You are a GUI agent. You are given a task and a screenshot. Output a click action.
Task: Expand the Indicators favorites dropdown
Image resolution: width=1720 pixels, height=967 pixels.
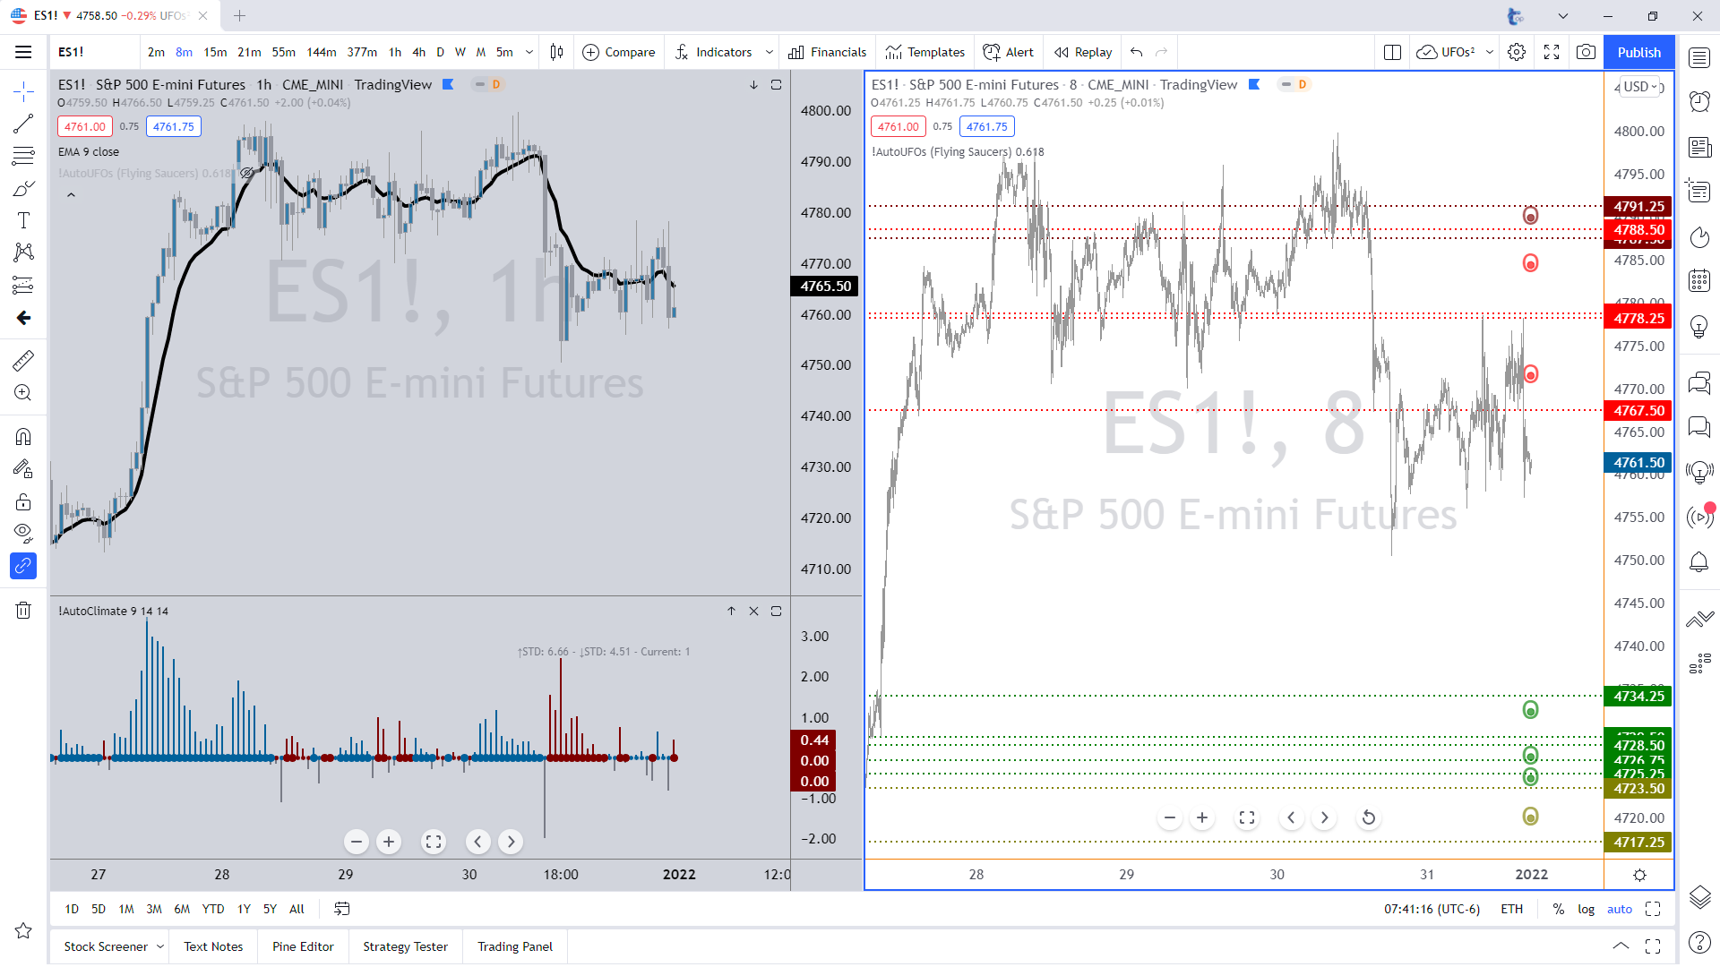coord(769,52)
